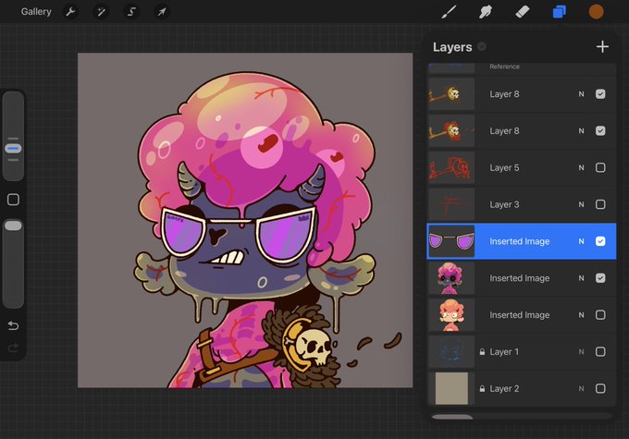Enable visibility of locked Layer 1
The width and height of the screenshot is (629, 439).
600,352
